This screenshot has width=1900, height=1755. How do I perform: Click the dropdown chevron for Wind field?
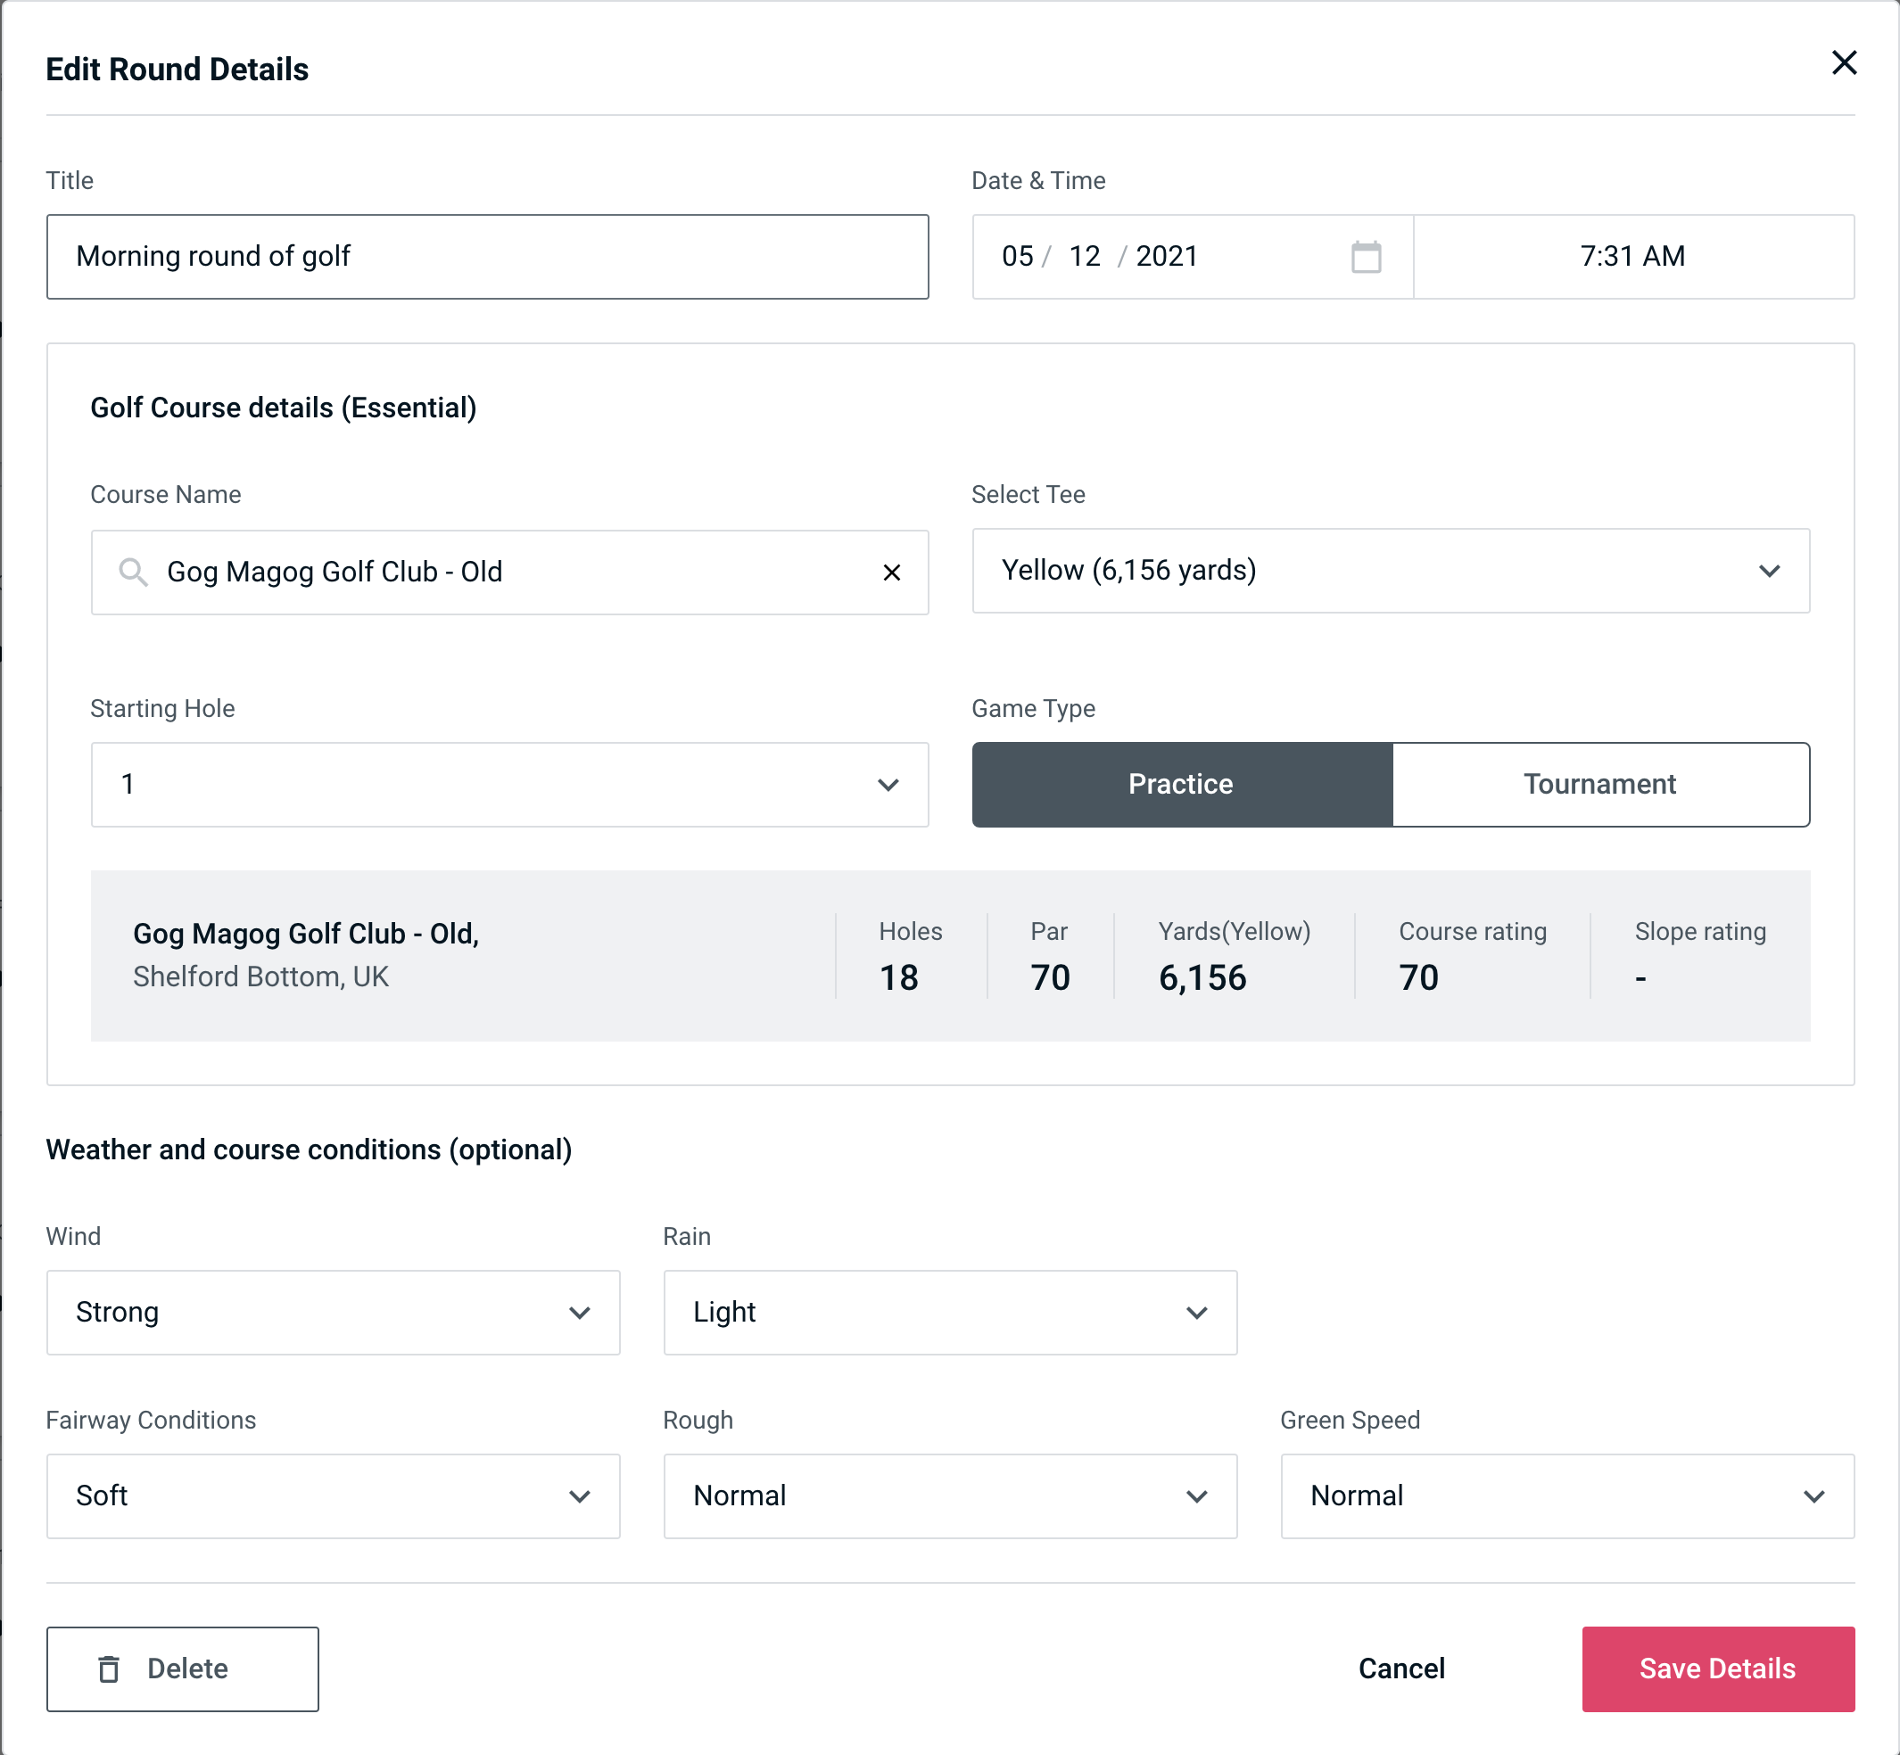578,1312
